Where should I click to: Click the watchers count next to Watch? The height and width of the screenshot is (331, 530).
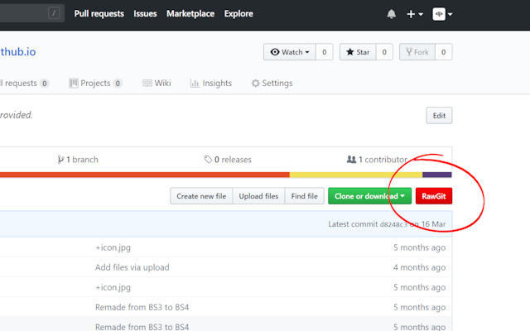coord(324,52)
